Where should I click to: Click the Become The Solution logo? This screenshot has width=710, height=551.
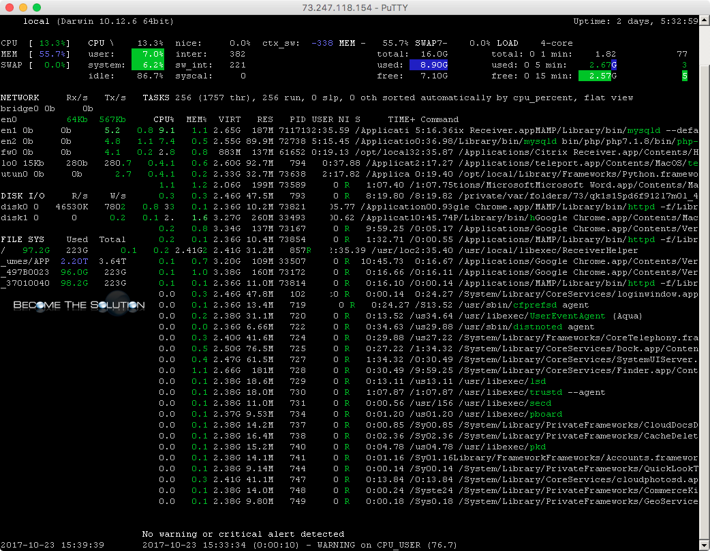click(79, 305)
